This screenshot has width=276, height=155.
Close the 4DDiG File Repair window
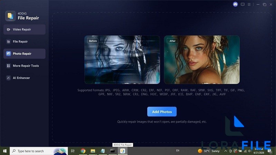pos(271,4)
